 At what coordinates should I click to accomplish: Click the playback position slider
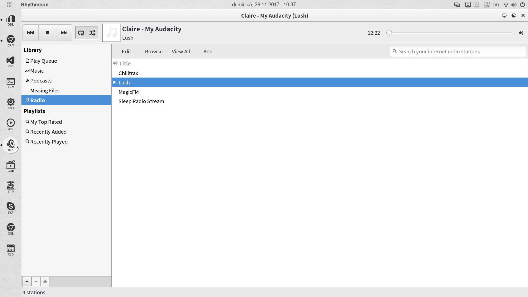pos(450,33)
